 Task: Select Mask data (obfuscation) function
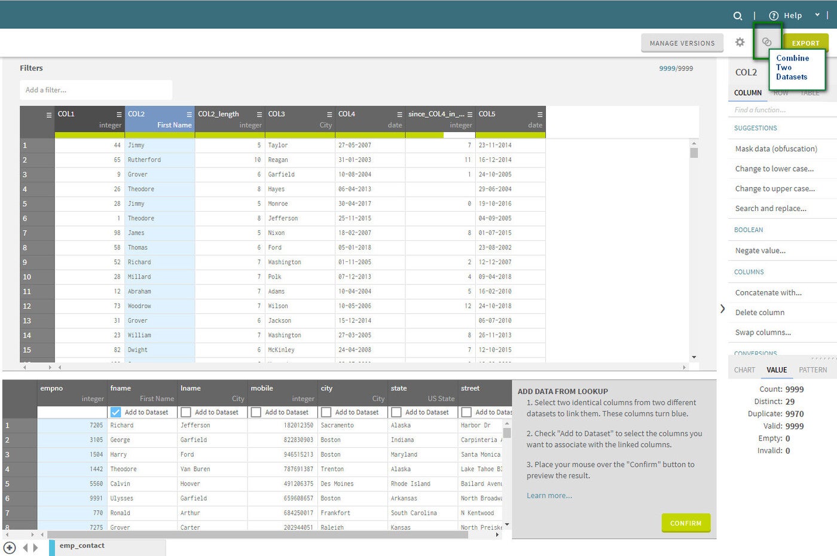[776, 149]
